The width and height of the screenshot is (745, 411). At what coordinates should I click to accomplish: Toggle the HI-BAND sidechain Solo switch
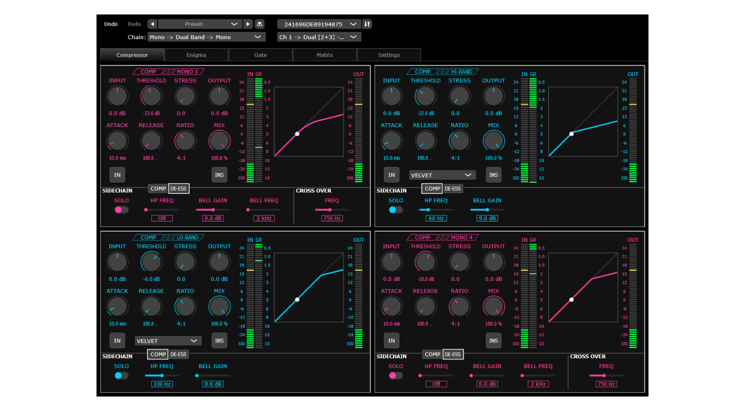(395, 210)
